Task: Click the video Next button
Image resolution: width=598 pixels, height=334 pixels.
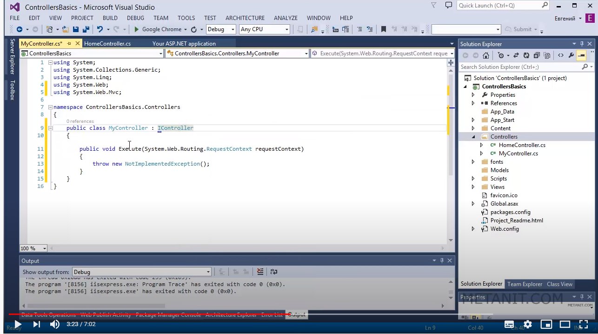Action: coord(37,324)
